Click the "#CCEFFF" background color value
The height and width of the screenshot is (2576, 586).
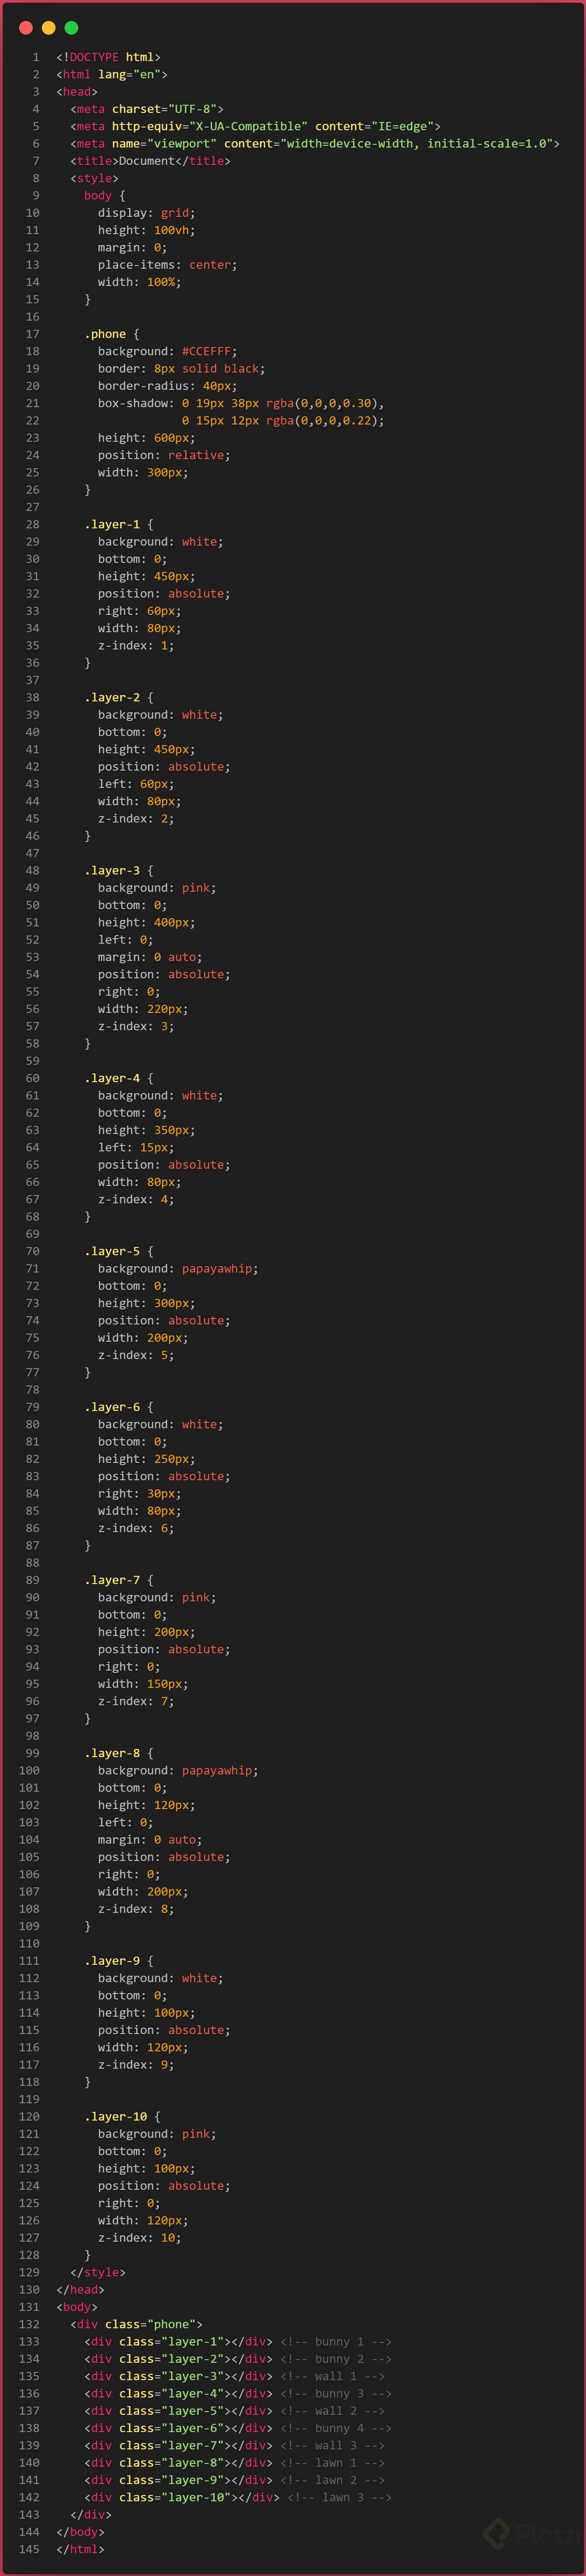tap(207, 351)
